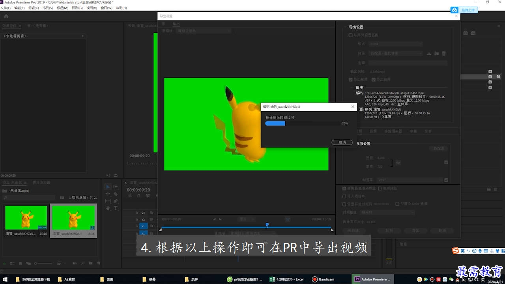Screen dimensions: 505x284
Task: Select the Type tool
Action: click(116, 208)
